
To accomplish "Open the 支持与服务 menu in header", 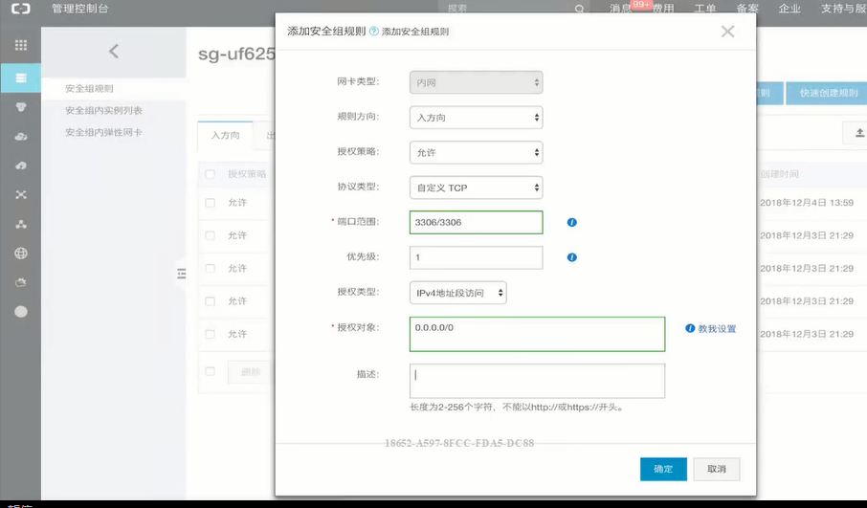I will tap(844, 9).
